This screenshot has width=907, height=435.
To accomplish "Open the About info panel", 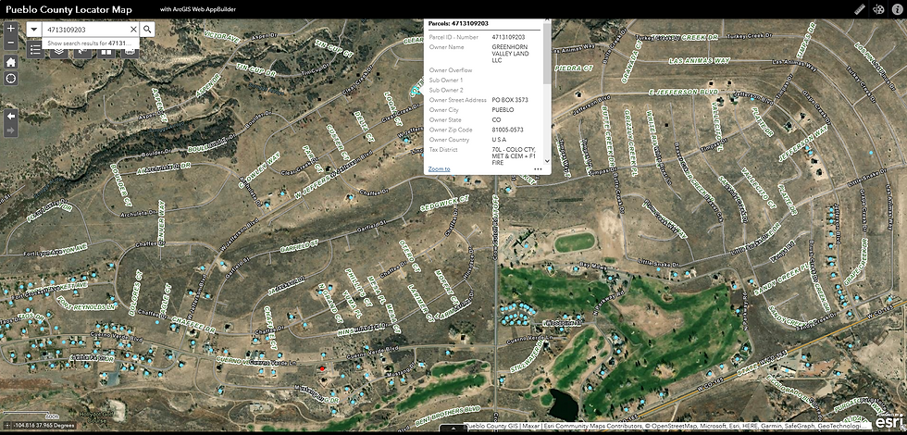I will [x=897, y=9].
